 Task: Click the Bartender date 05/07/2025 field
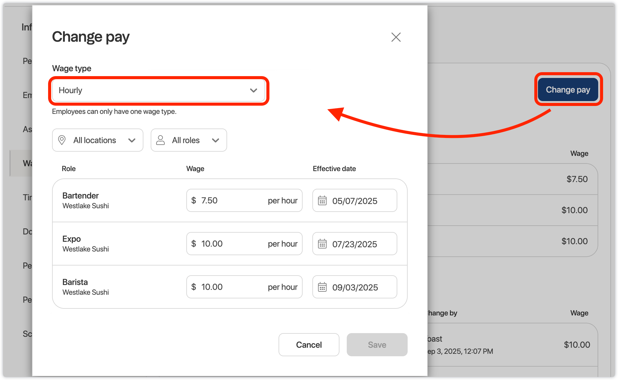pyautogui.click(x=355, y=201)
